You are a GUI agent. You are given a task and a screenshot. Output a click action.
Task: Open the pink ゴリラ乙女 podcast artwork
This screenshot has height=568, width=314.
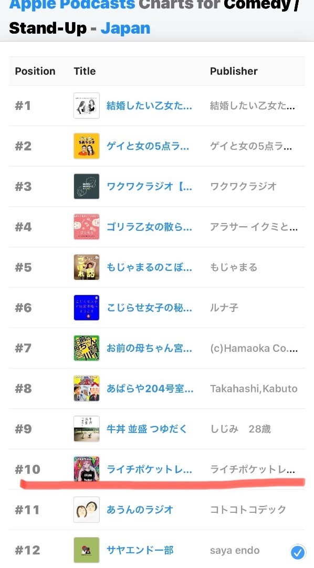coord(87,227)
